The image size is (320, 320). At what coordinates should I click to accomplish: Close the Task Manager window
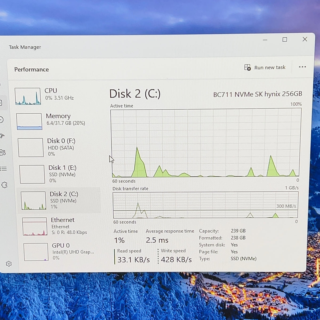[x=305, y=39]
